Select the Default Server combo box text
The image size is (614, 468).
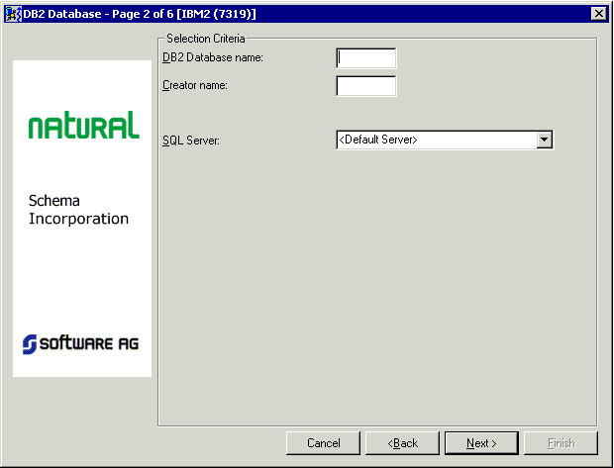[435, 140]
